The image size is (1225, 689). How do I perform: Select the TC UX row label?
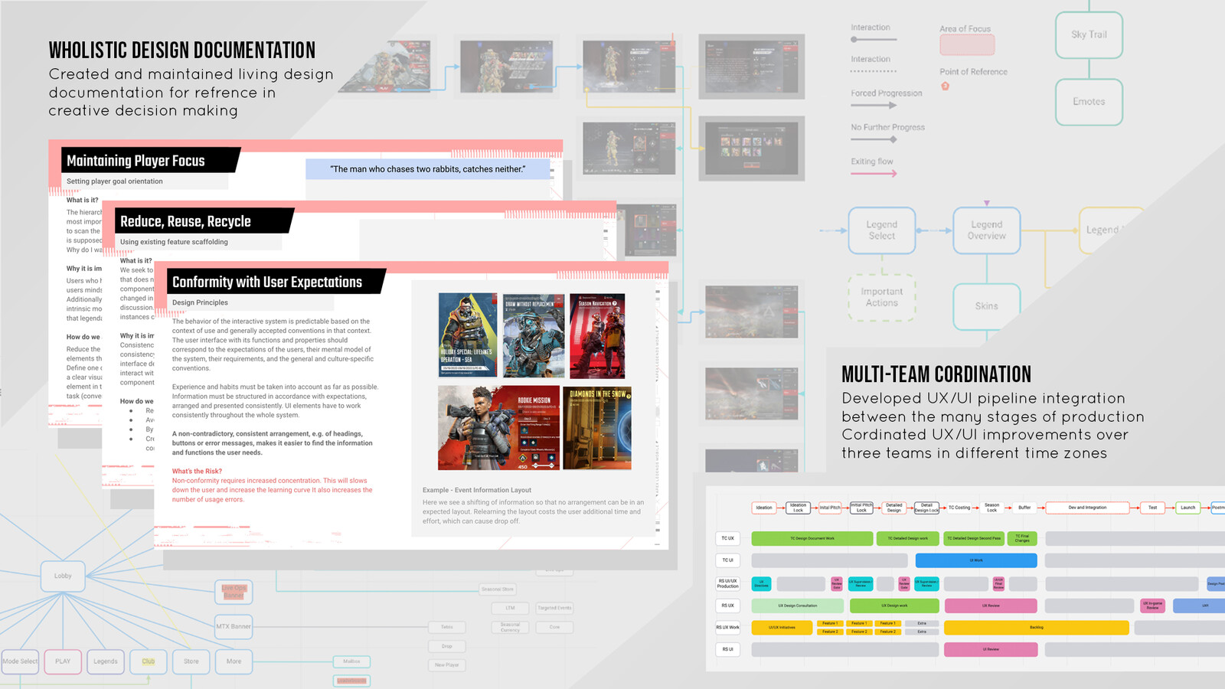727,538
